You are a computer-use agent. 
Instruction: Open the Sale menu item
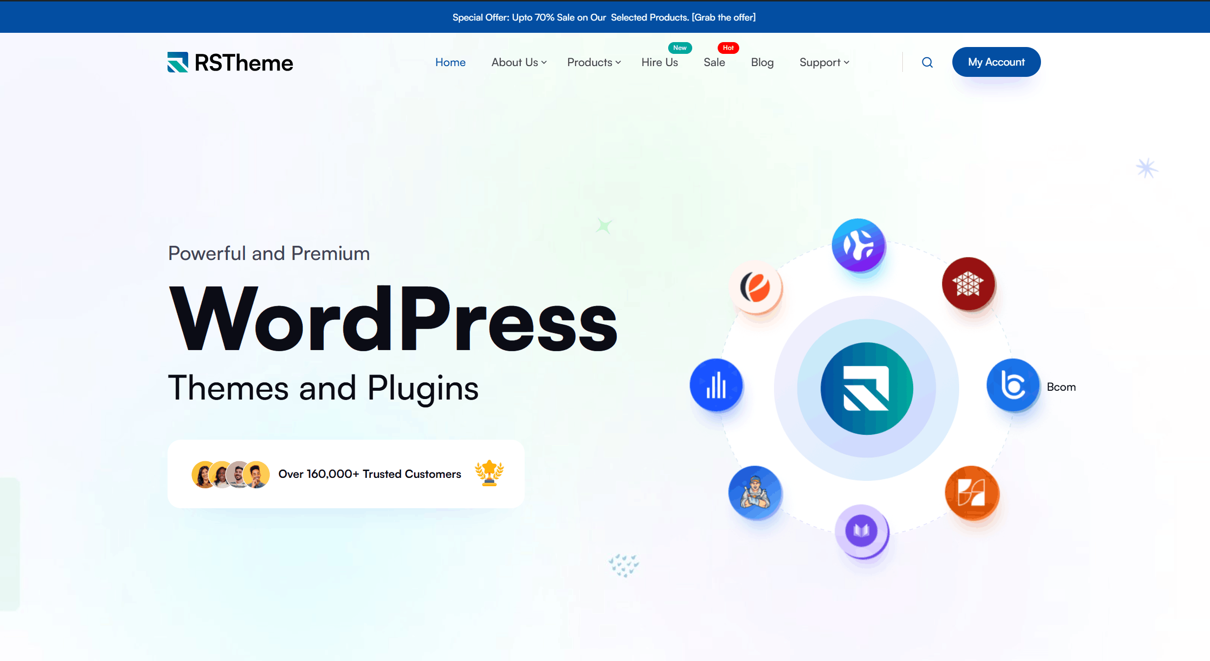[714, 62]
